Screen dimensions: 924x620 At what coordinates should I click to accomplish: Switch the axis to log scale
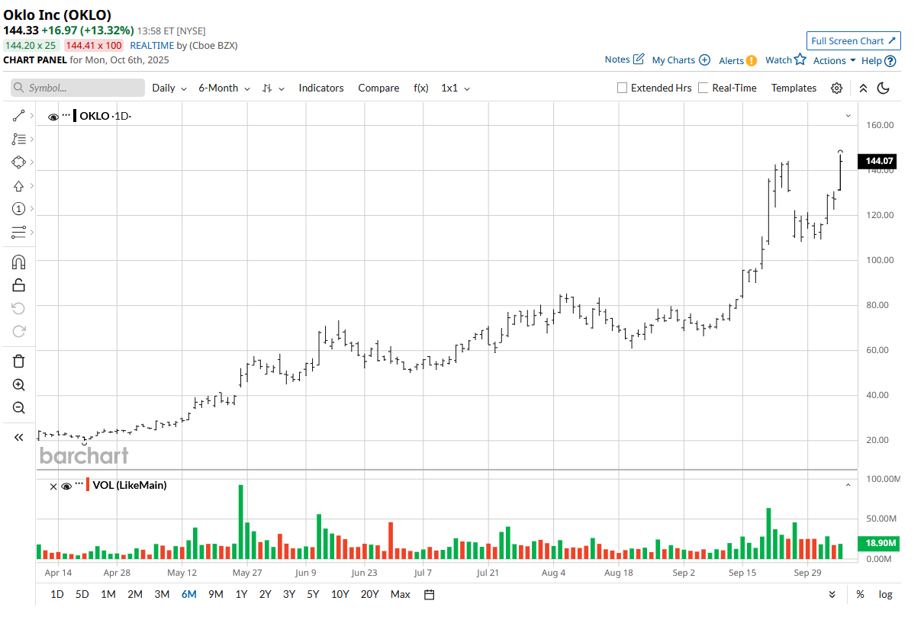click(x=885, y=595)
